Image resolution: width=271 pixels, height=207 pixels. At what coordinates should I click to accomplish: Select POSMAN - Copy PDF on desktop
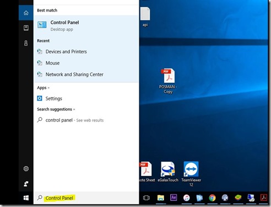tap(168, 81)
